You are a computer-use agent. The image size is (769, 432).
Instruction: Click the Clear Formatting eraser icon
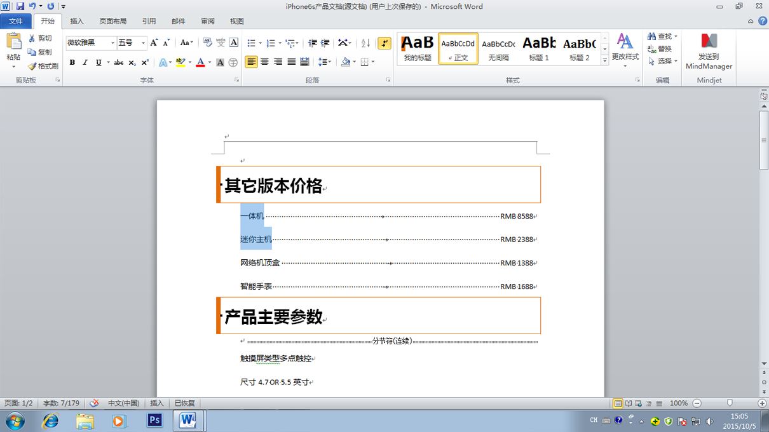[207, 43]
